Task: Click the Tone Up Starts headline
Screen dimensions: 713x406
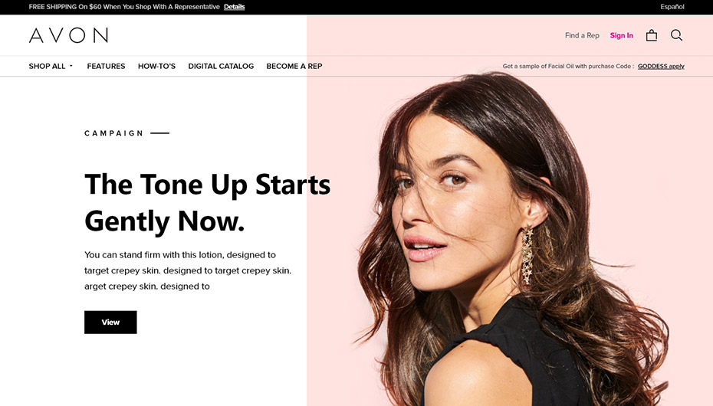Action: (x=207, y=202)
